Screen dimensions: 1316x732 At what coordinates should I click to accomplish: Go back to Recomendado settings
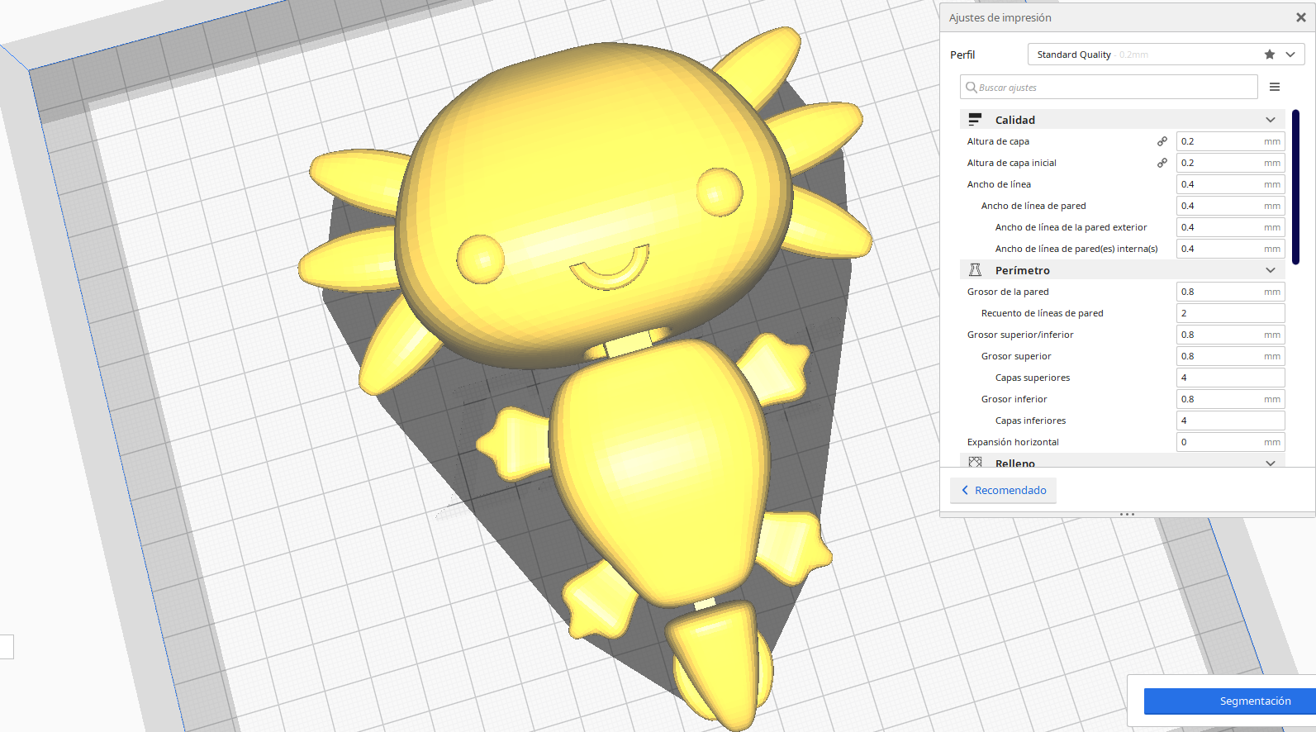pos(1003,490)
